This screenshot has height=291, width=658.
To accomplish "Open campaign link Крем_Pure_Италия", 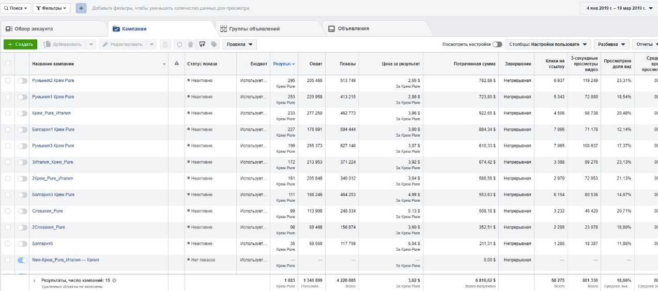I will [x=51, y=113].
